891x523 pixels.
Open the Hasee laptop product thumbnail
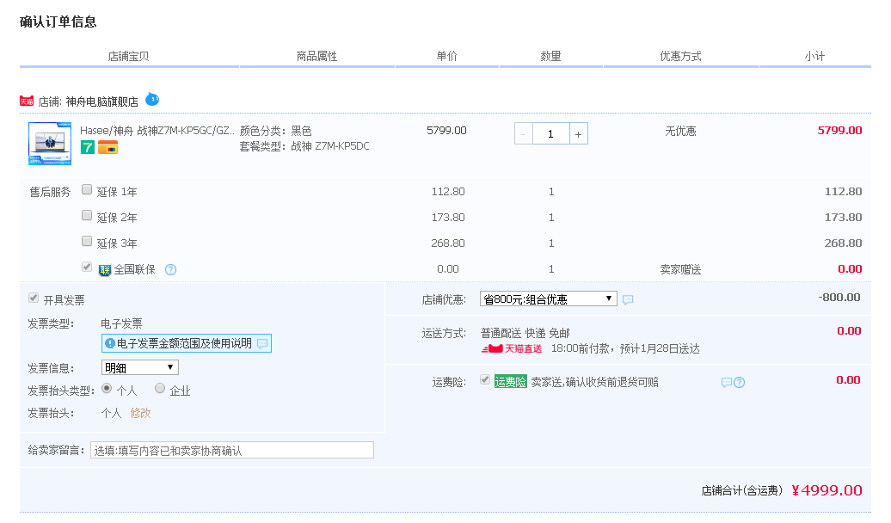tap(50, 144)
